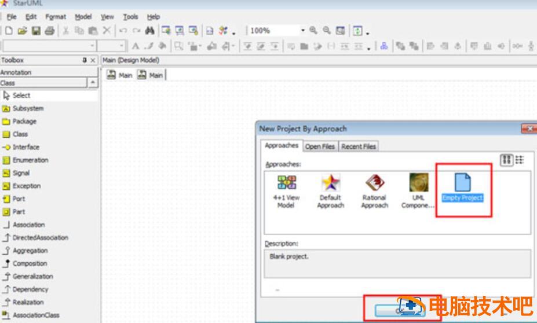Choose the Default Approach star icon
537x323 pixels.
331,191
